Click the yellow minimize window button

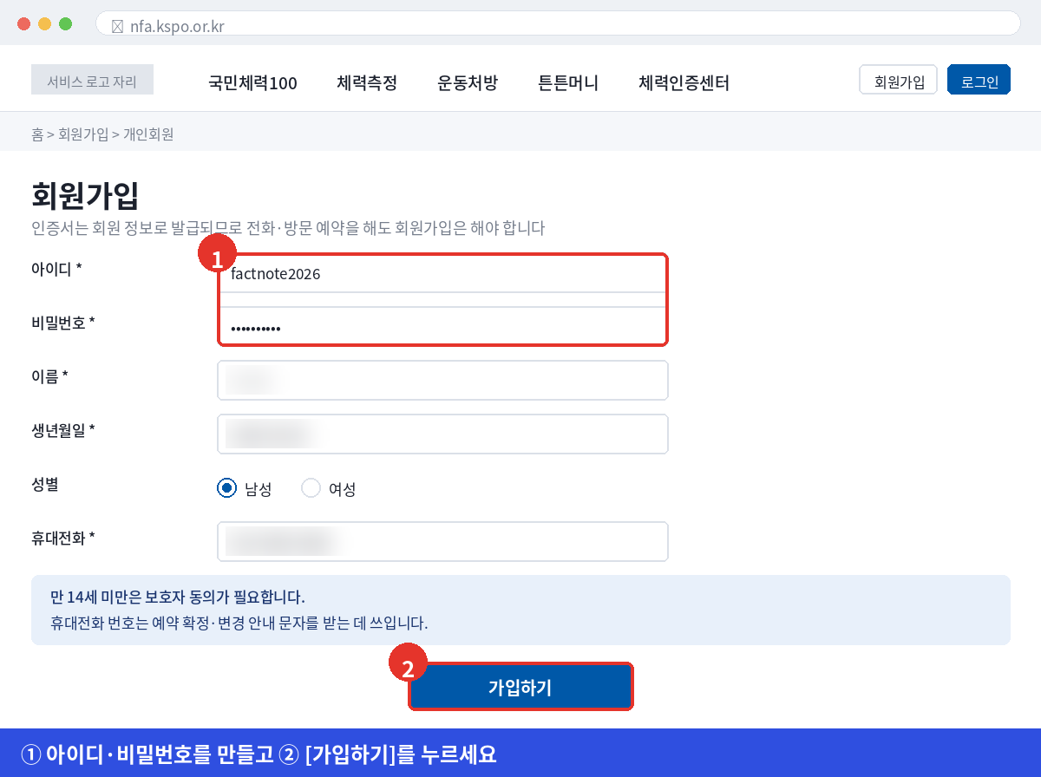pyautogui.click(x=44, y=23)
